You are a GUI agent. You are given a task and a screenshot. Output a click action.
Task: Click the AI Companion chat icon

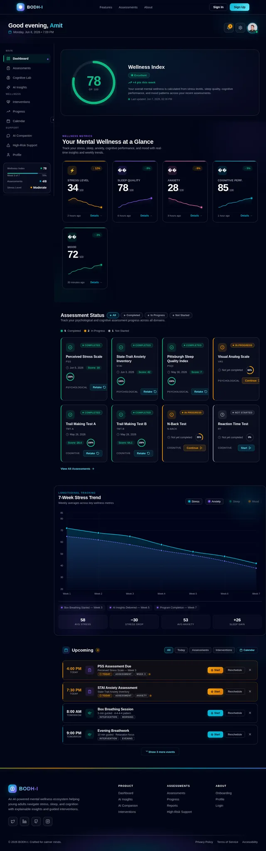click(x=8, y=135)
